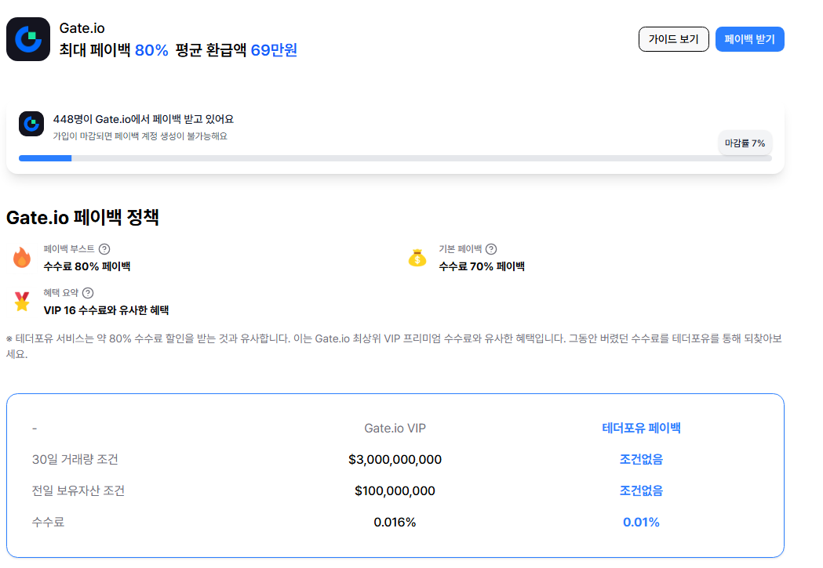Click the $3,000,000,000 trading volume value
This screenshot has width=823, height=568.
click(395, 460)
